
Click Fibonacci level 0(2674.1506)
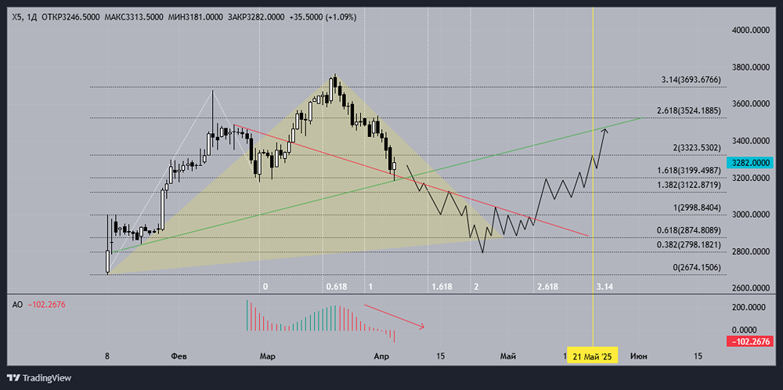pyautogui.click(x=697, y=267)
